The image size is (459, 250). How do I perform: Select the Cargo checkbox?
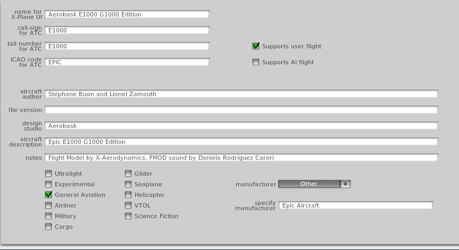point(48,227)
